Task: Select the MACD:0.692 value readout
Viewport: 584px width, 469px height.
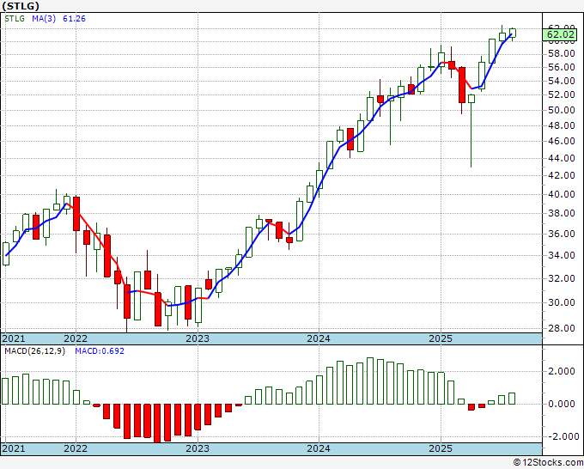Action: (x=100, y=351)
